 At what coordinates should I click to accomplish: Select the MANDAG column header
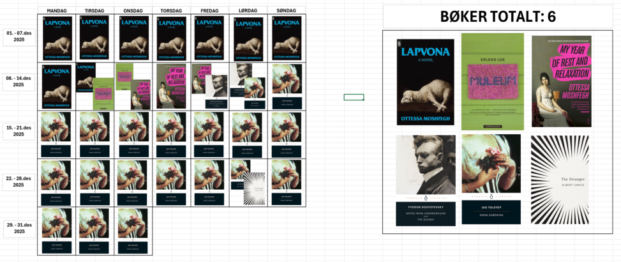tap(57, 11)
